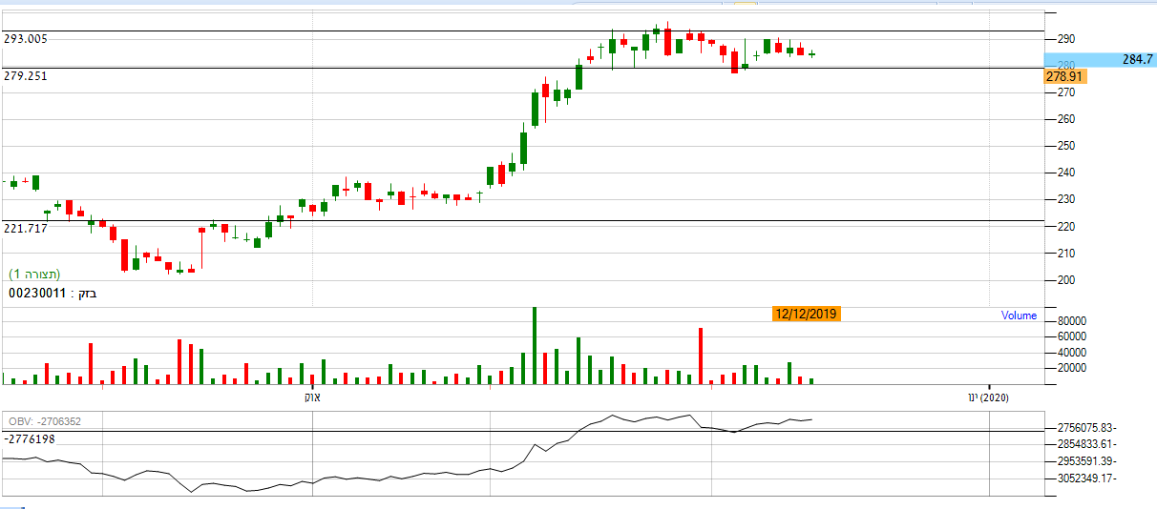The width and height of the screenshot is (1157, 509).
Task: Click the ינו (2020) time axis label
Action: pyautogui.click(x=984, y=397)
